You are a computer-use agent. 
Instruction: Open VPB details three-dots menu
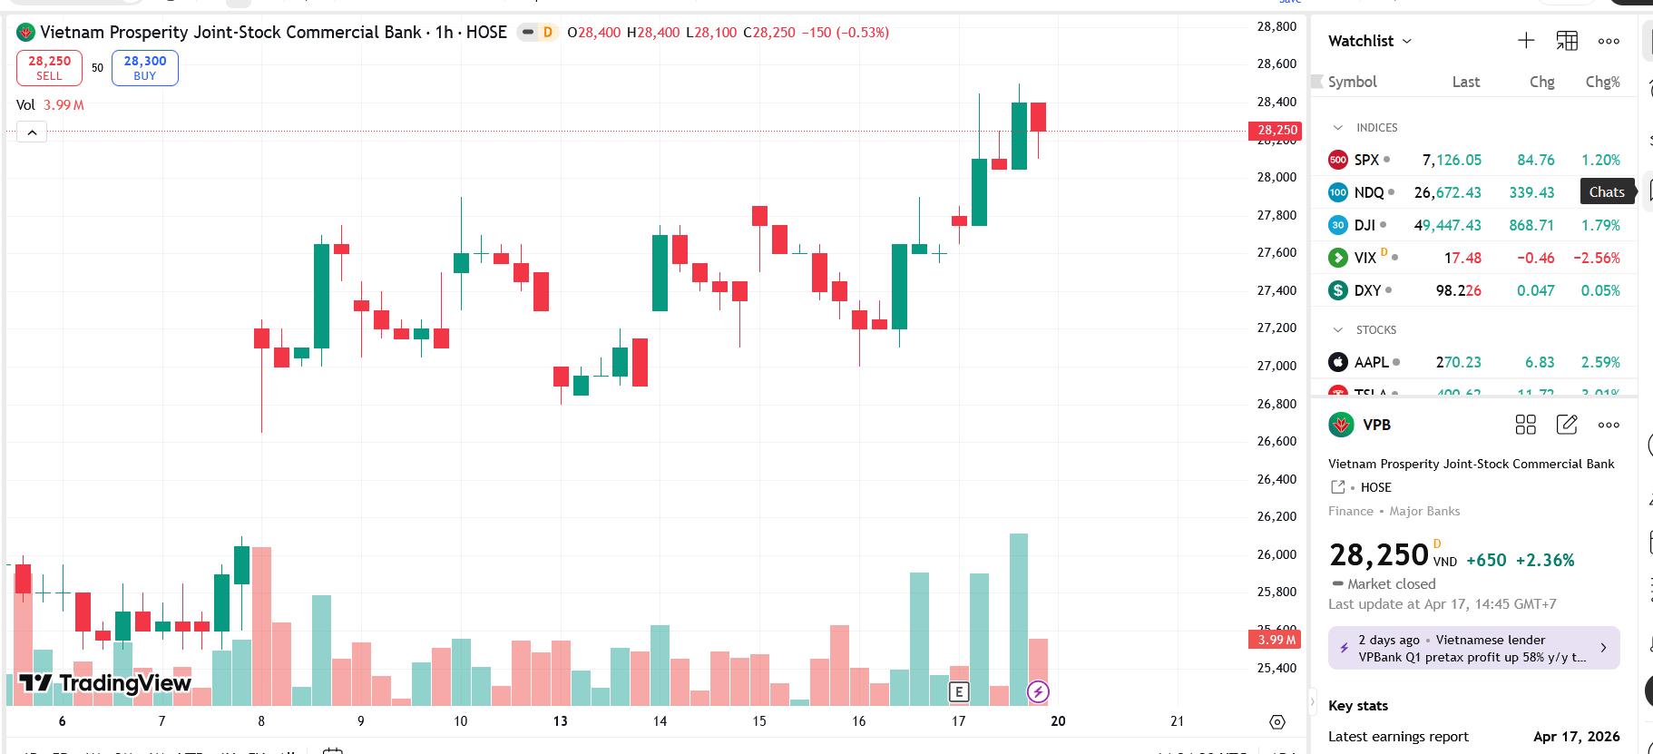(x=1609, y=425)
